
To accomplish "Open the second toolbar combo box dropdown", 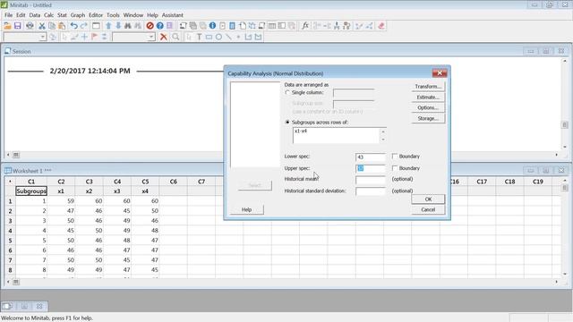I will click(x=151, y=37).
